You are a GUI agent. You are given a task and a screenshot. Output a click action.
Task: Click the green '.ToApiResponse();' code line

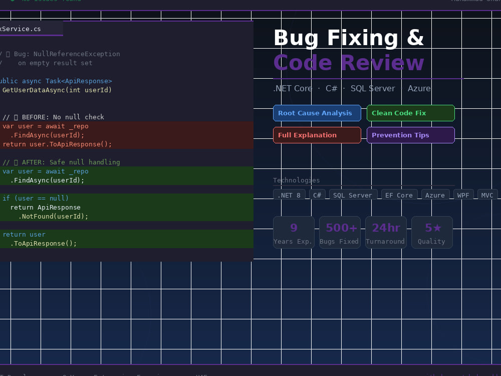(x=44, y=244)
